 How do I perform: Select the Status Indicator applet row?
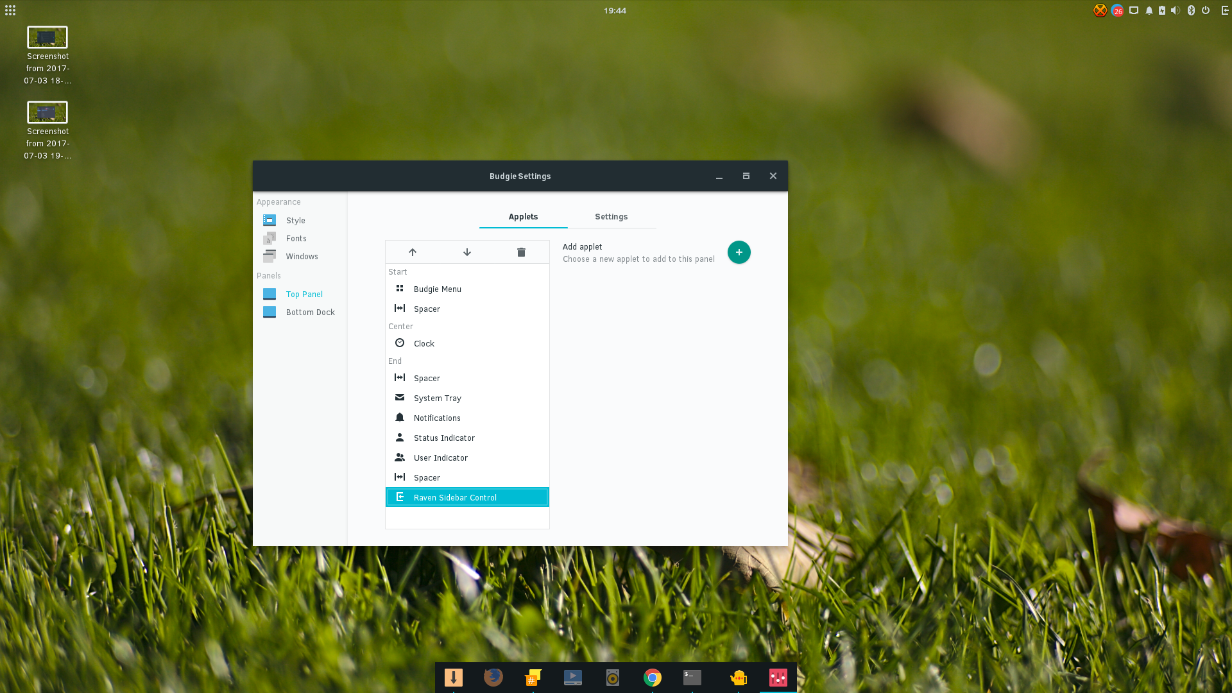coord(467,438)
